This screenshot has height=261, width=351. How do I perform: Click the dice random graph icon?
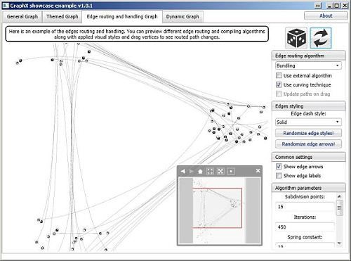coord(296,38)
